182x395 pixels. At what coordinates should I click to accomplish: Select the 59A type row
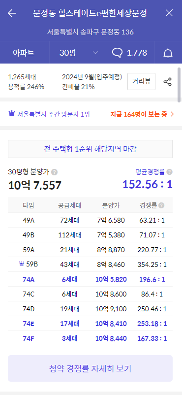(x=90, y=250)
